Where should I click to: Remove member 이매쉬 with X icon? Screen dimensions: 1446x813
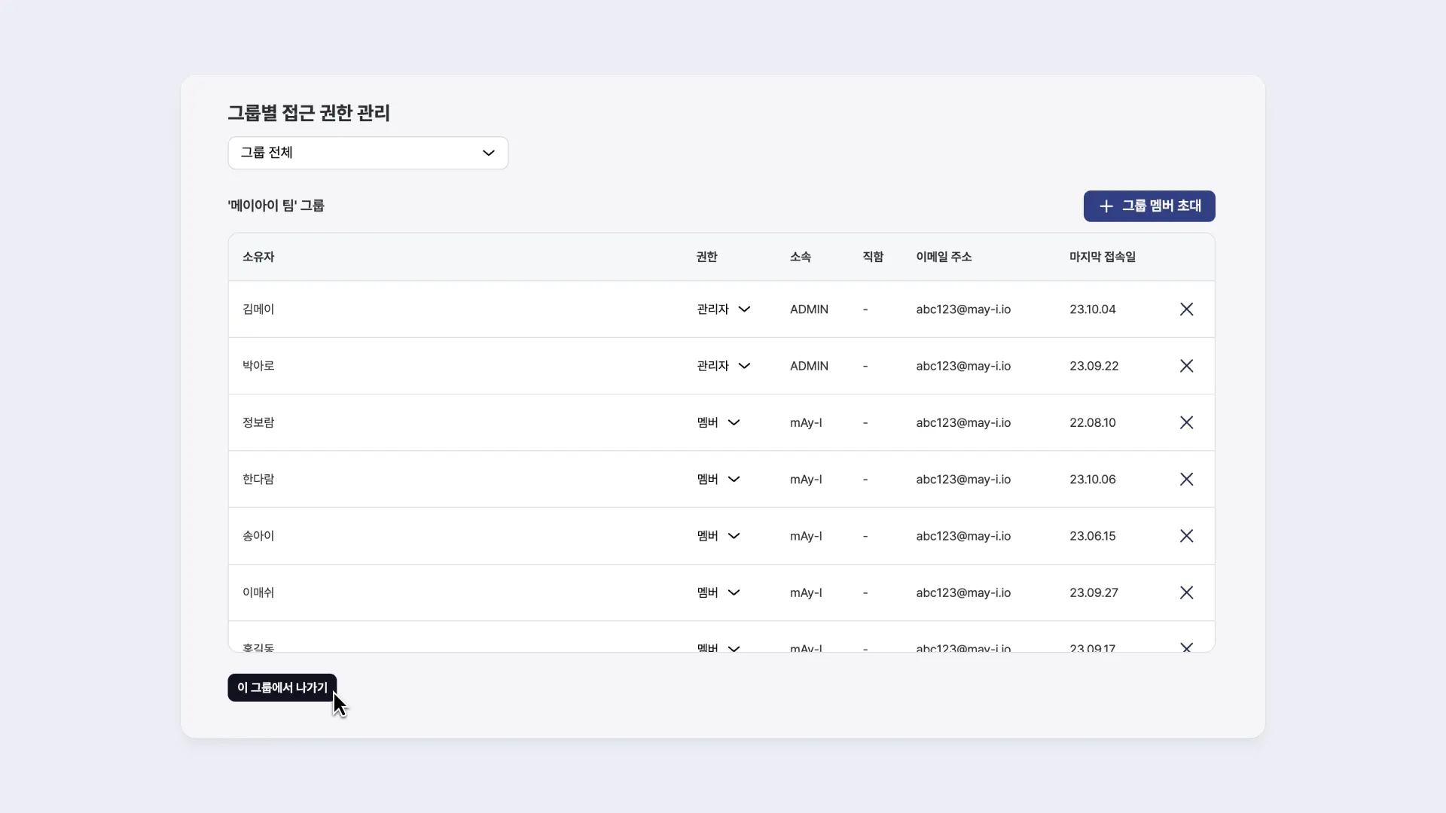pyautogui.click(x=1186, y=592)
